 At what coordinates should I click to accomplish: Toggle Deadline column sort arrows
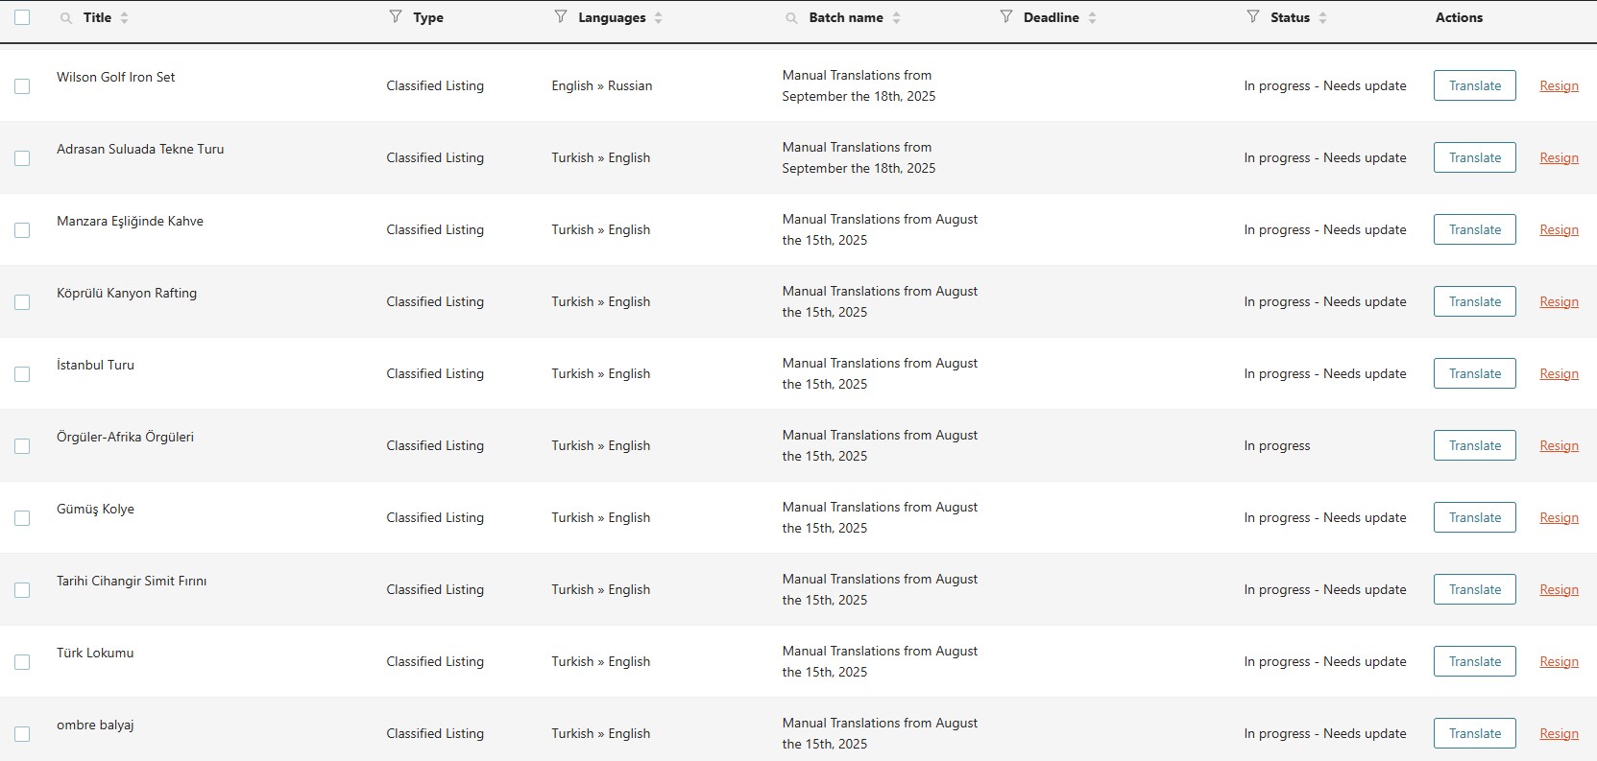[x=1092, y=18]
